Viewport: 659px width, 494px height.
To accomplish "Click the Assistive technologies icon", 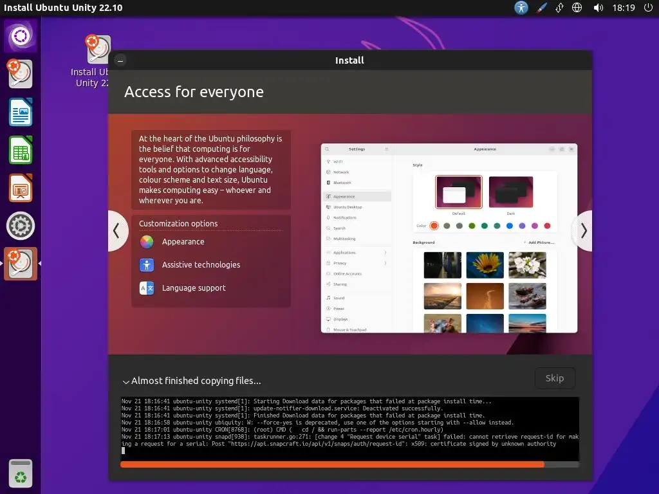I will pyautogui.click(x=147, y=264).
